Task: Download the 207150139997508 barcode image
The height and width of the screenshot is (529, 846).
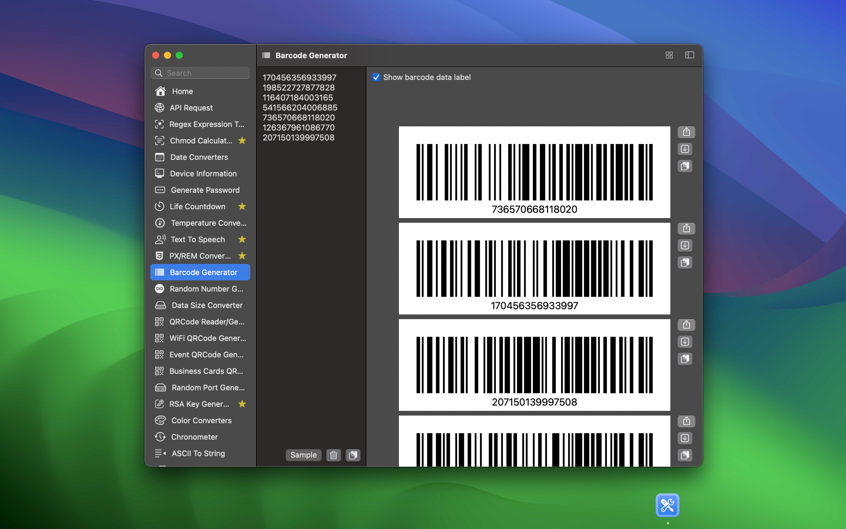Action: (x=685, y=342)
